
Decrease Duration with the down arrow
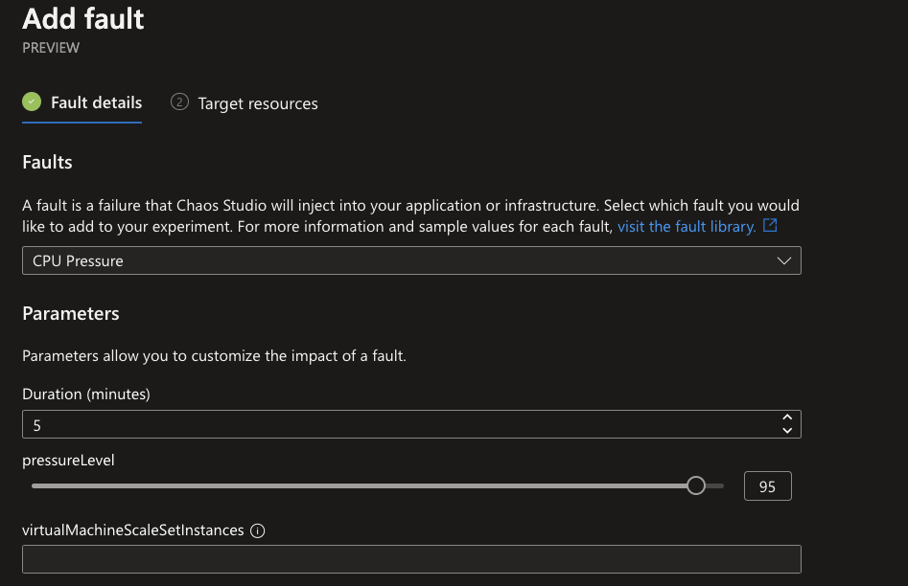click(787, 430)
